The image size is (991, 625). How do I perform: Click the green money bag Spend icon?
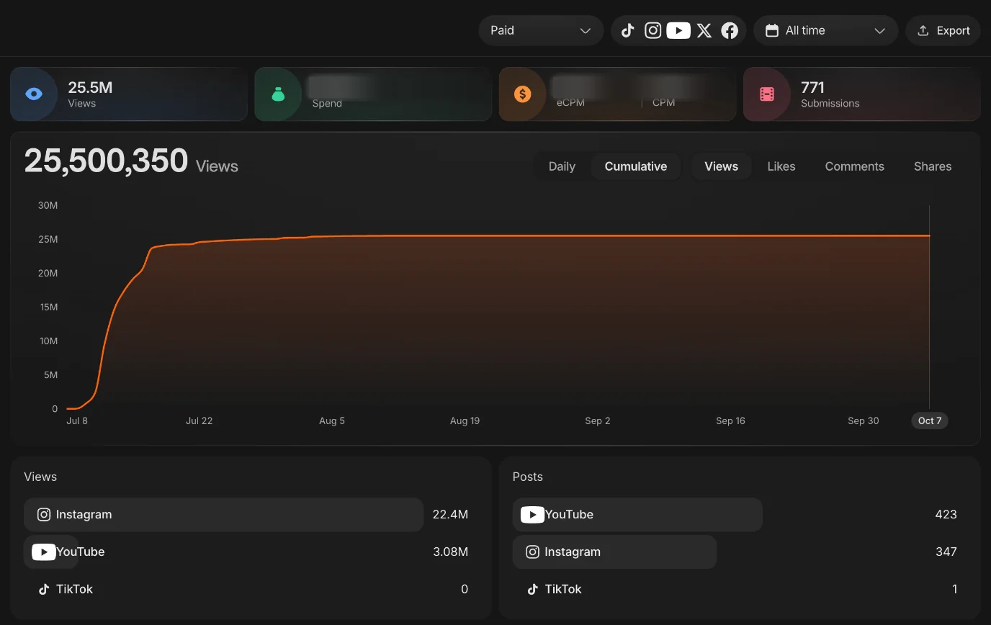pyautogui.click(x=278, y=94)
